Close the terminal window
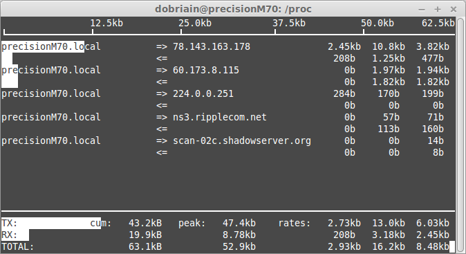This screenshot has height=254, width=466. [x=454, y=10]
